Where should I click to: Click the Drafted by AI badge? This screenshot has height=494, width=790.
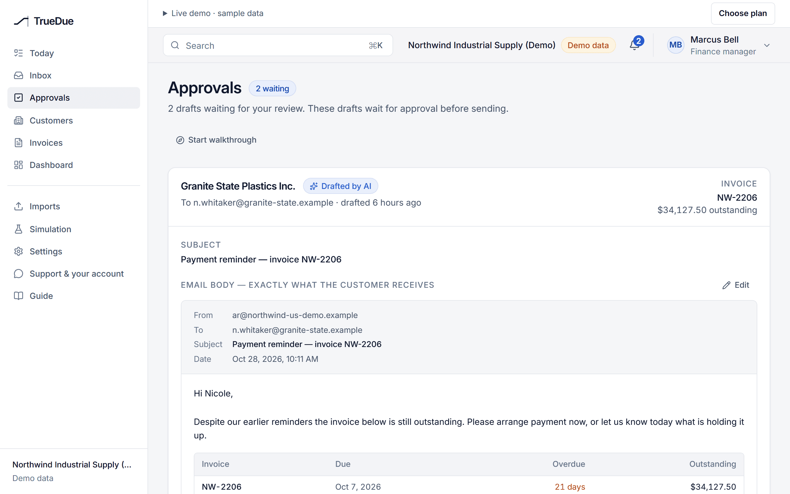coord(340,186)
